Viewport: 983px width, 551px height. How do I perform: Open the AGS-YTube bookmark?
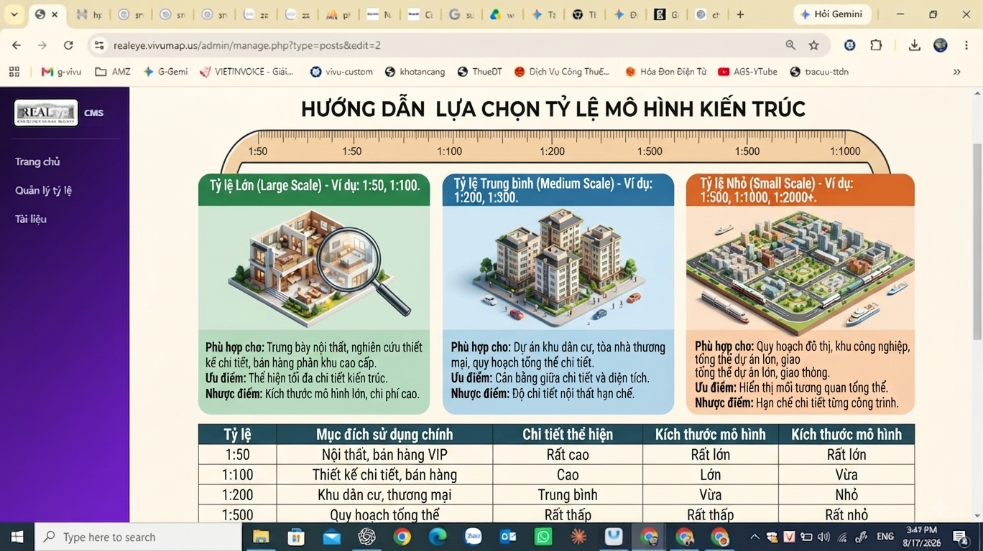(747, 72)
